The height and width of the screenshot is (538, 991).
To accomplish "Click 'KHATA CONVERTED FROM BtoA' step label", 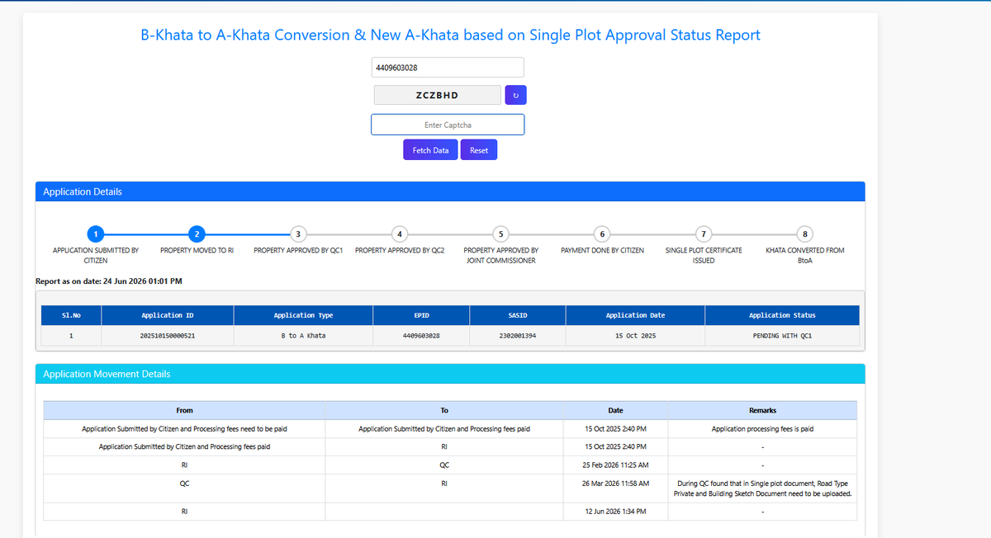I will [805, 255].
